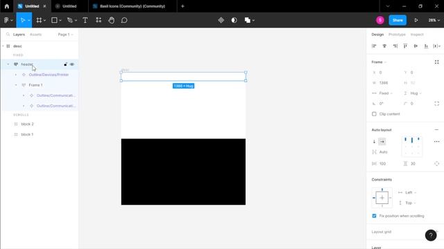The width and height of the screenshot is (444, 249).
Task: Select the Pen tool
Action: click(x=69, y=20)
